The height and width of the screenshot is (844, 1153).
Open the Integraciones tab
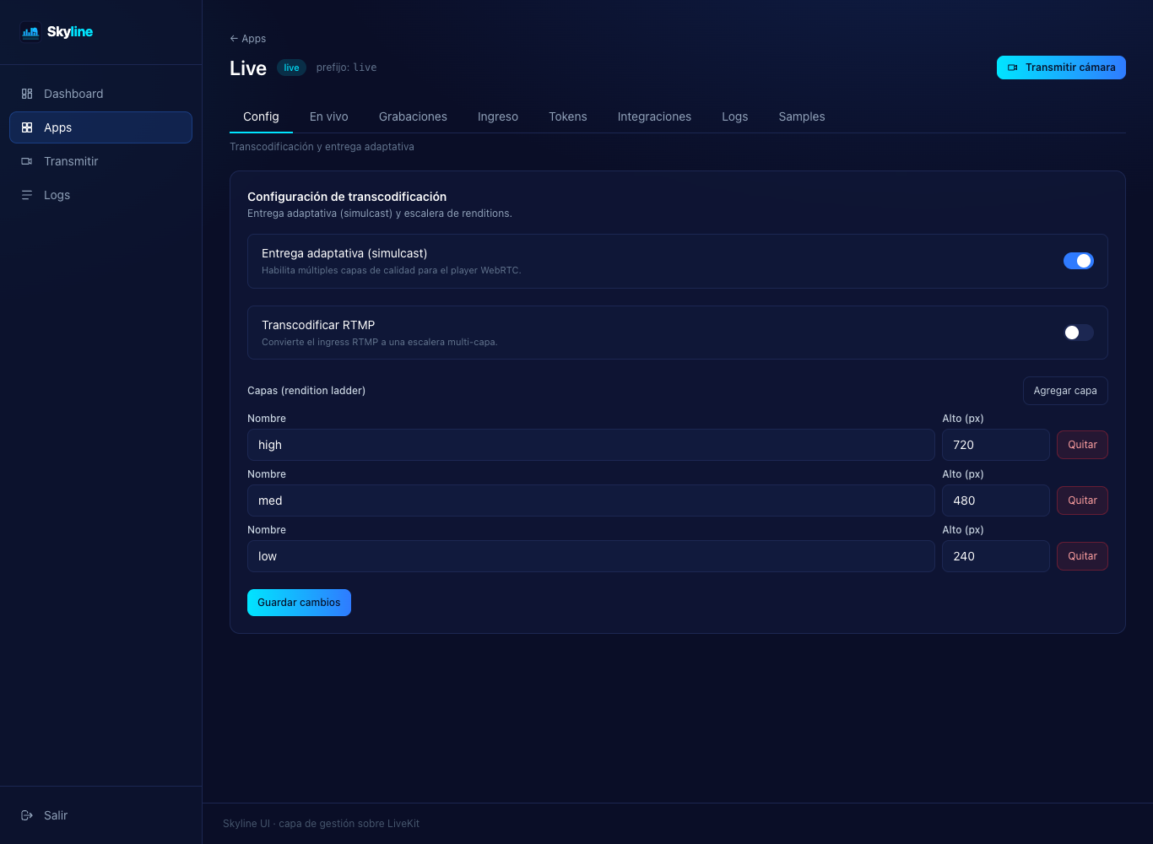654,116
